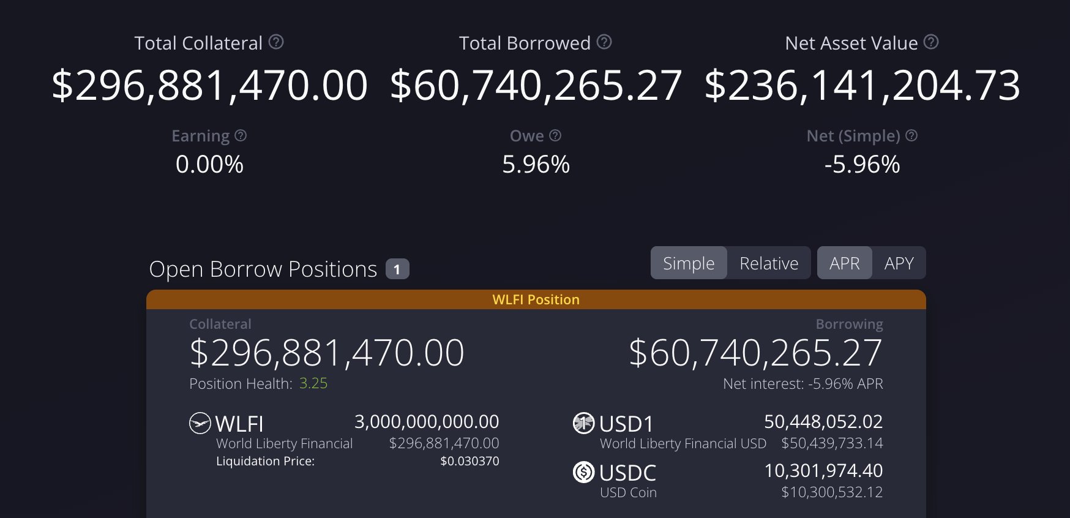Click the Total Collateral help icon
This screenshot has width=1070, height=518.
pos(276,42)
